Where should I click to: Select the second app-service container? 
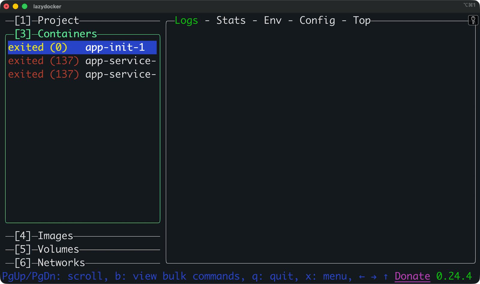tap(120, 74)
